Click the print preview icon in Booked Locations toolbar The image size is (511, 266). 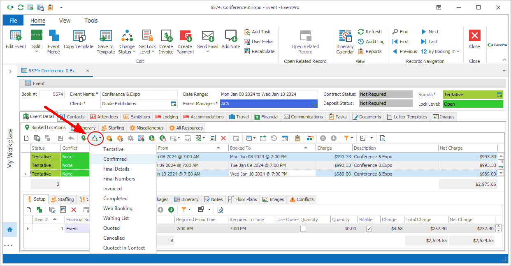[383, 138]
